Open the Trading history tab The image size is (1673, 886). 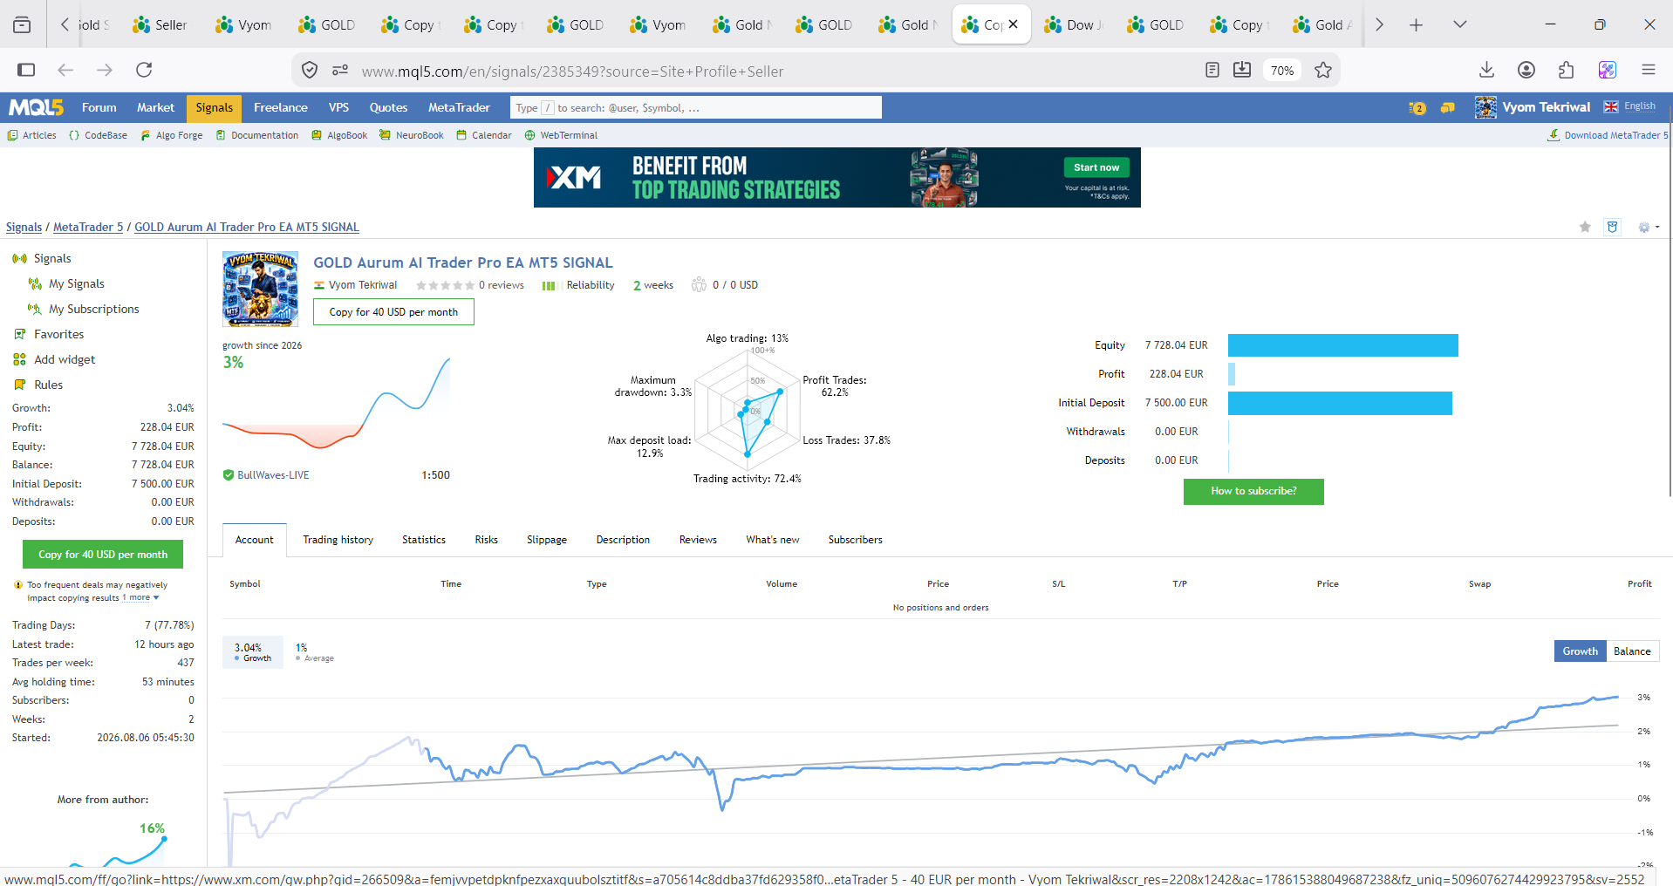coord(338,540)
